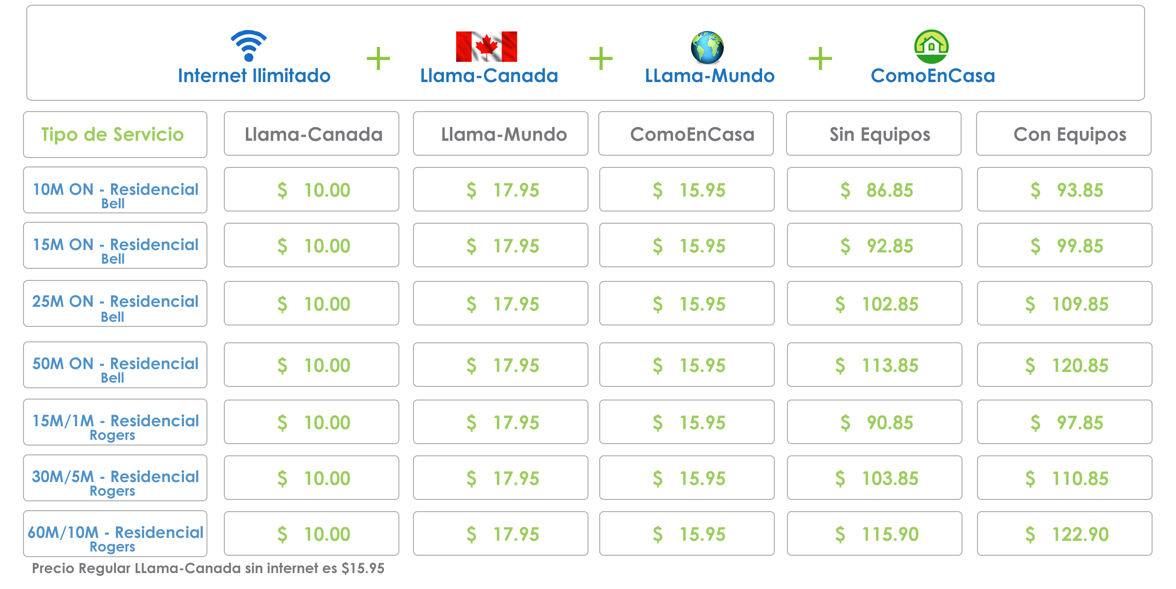
Task: Click the plus sign after Llama-Canada
Action: [x=601, y=59]
